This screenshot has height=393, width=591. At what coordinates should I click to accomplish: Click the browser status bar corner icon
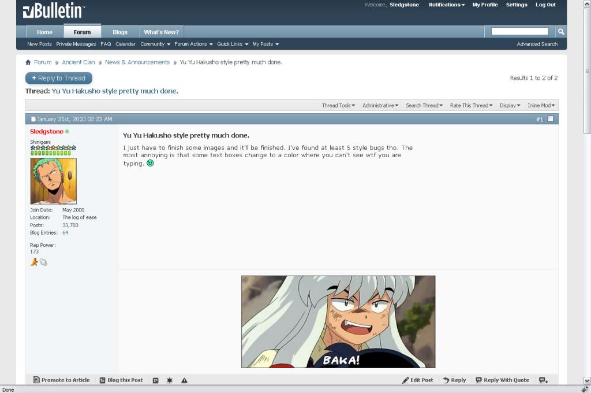[x=585, y=389]
